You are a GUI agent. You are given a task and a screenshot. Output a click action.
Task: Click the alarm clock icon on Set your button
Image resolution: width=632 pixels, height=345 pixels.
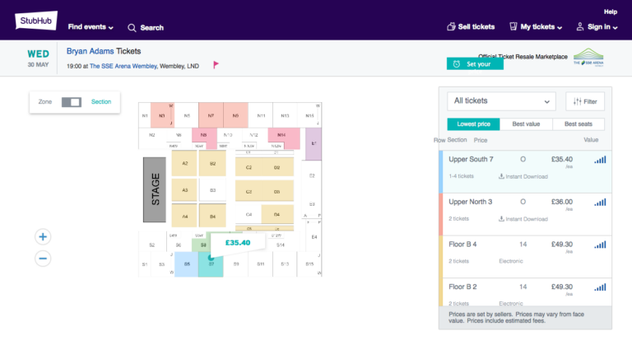tap(456, 64)
